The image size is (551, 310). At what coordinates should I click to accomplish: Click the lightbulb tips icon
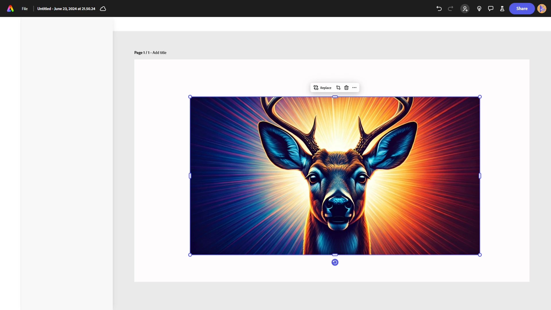pos(479,9)
